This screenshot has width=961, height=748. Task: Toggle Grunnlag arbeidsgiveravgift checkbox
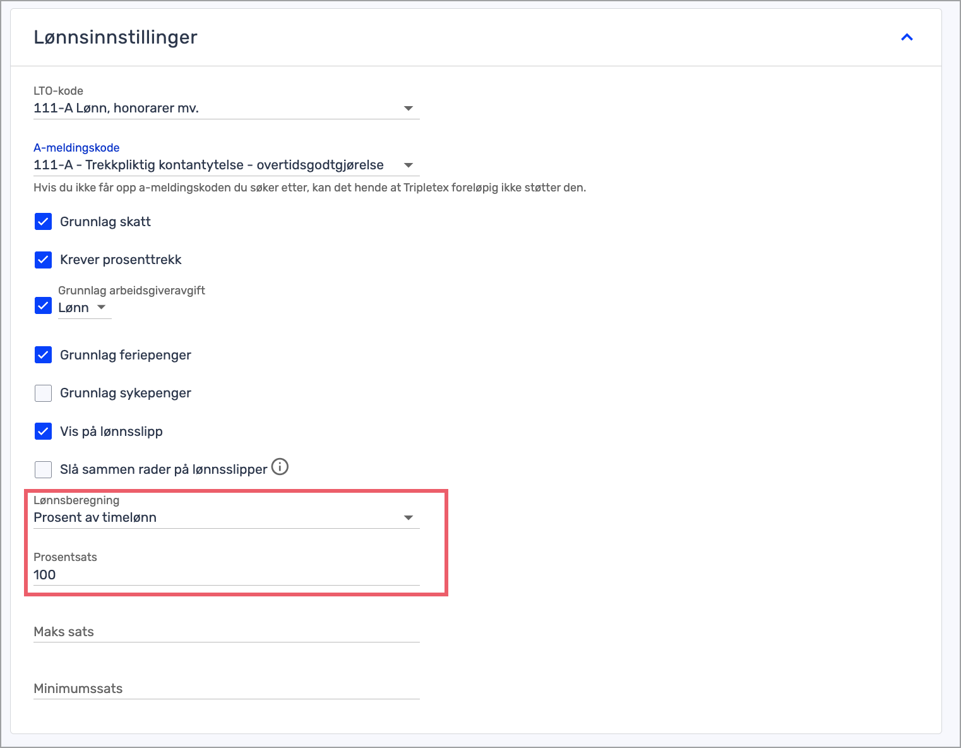[x=43, y=306]
